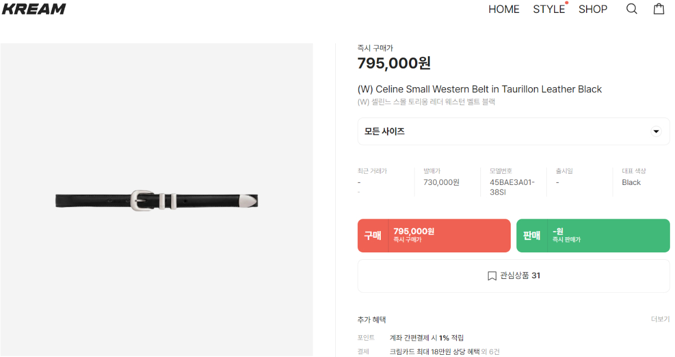Image resolution: width=675 pixels, height=357 pixels.
Task: Expand the 모든 사이즈 size selector
Action: (x=513, y=132)
